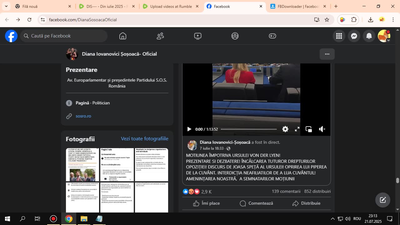
Task: Open Task View on taskbar
Action: [37, 219]
